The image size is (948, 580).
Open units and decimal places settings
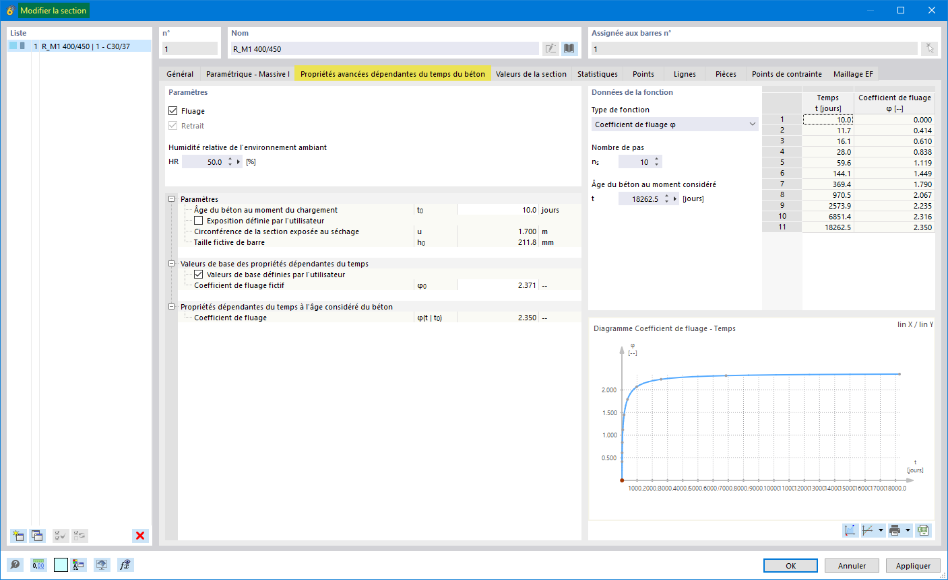(x=38, y=565)
